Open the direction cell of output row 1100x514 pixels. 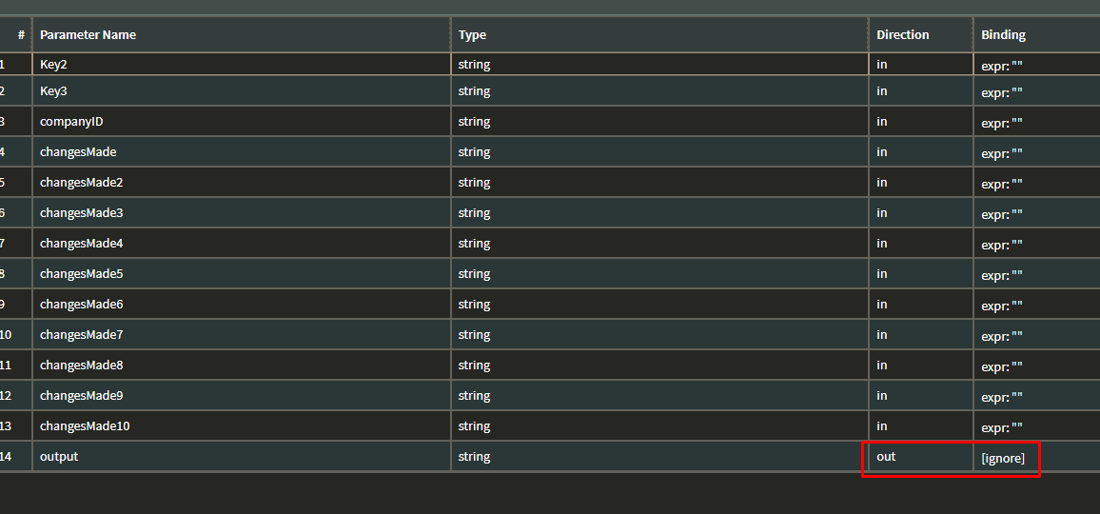pos(920,457)
